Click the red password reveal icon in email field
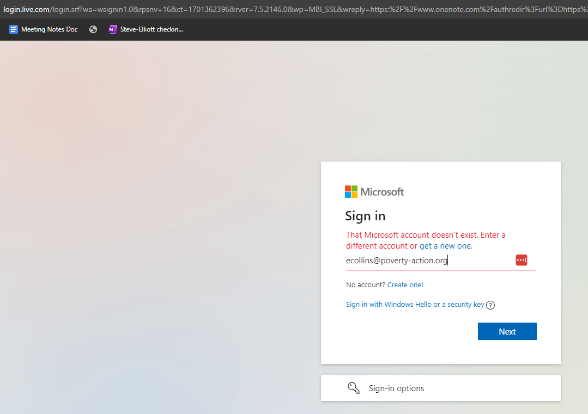Viewport: 588px width, 414px height. [522, 259]
